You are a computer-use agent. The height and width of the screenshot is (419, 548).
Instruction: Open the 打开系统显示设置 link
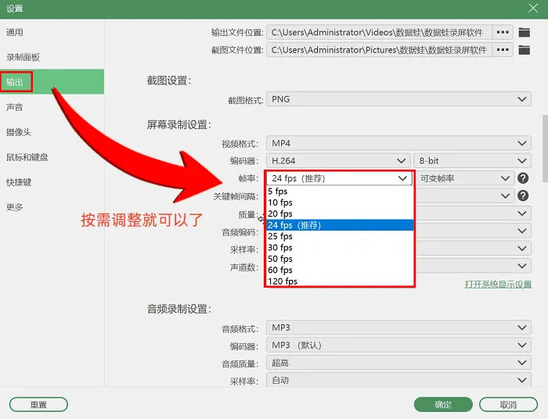498,285
